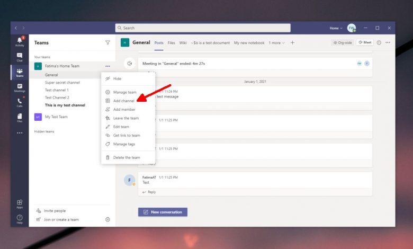413x249 pixels.
Task: Select Fatima's Home Team row
Action: (x=72, y=66)
